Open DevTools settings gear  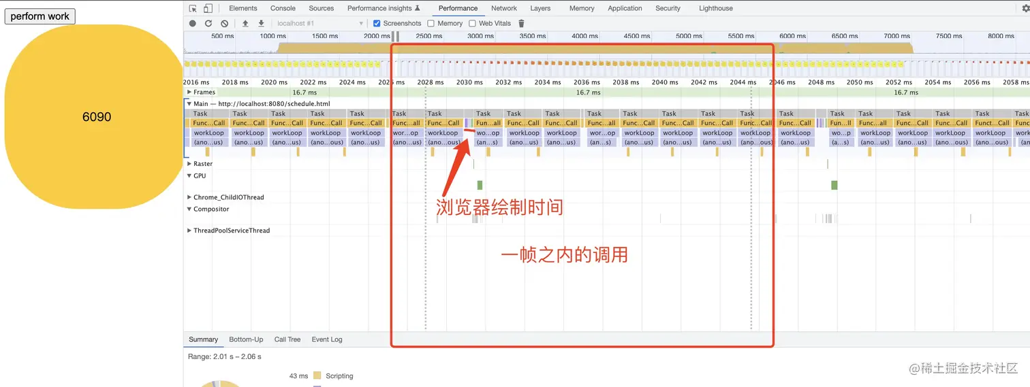(1025, 8)
